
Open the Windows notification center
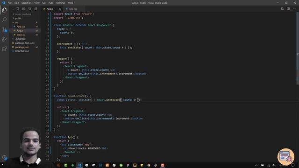pos(293,165)
